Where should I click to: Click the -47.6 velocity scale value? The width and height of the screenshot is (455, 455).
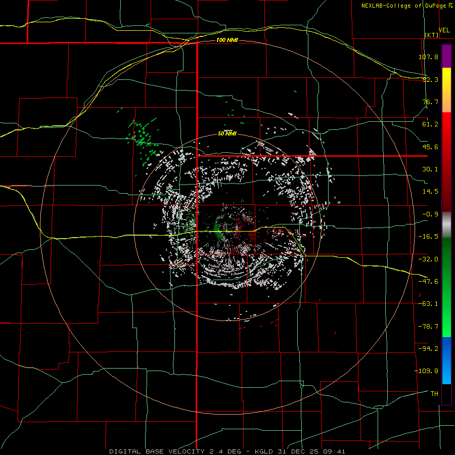pyautogui.click(x=428, y=282)
